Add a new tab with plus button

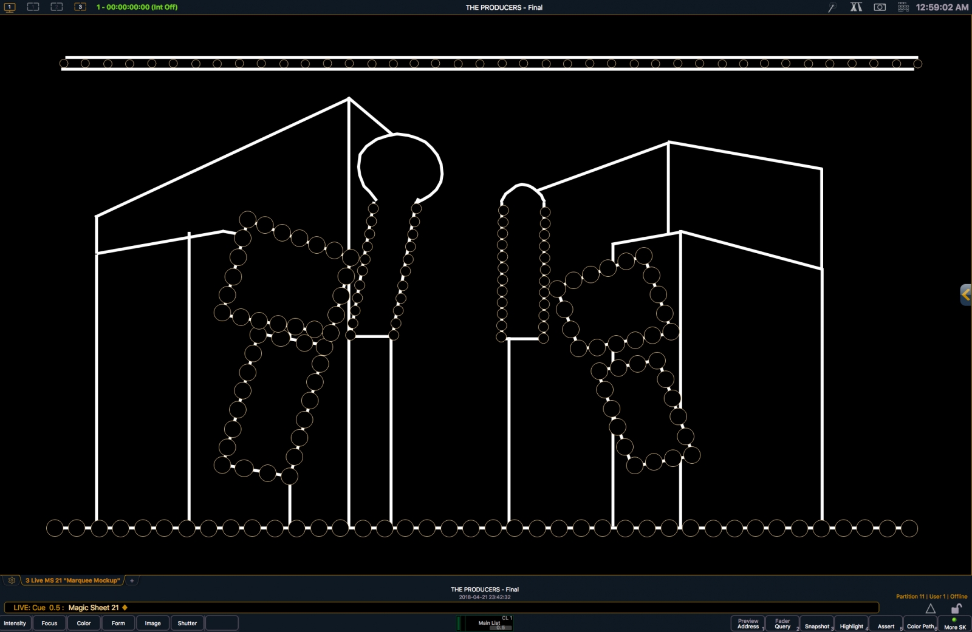click(132, 580)
